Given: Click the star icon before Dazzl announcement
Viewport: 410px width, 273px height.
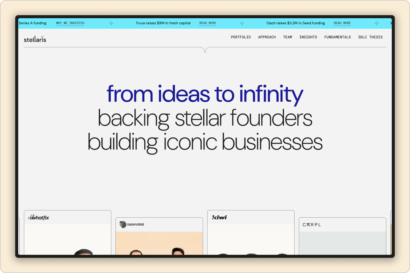Looking at the screenshot, I should [x=242, y=23].
